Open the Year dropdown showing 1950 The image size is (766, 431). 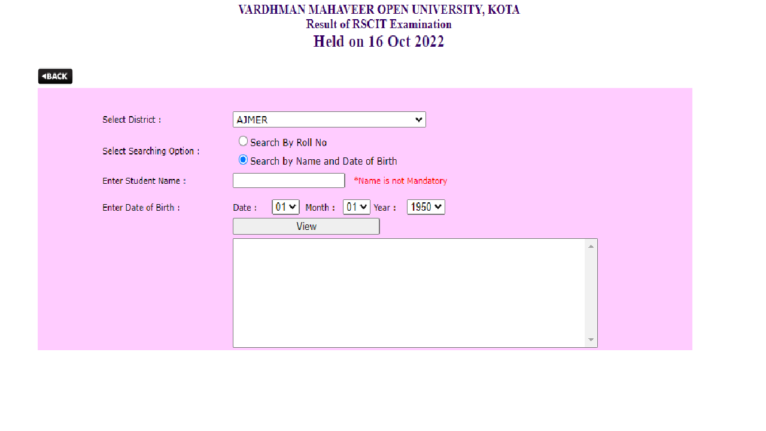pos(425,207)
